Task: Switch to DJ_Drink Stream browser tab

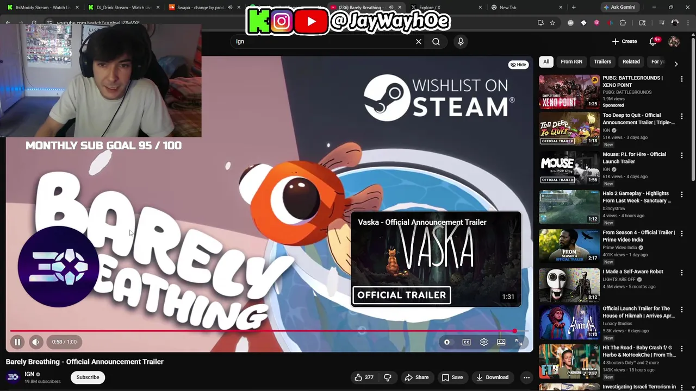Action: coord(123,8)
